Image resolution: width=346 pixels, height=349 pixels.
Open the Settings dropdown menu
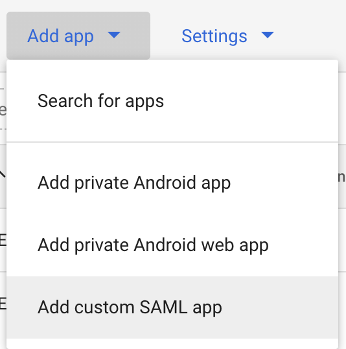tap(227, 36)
